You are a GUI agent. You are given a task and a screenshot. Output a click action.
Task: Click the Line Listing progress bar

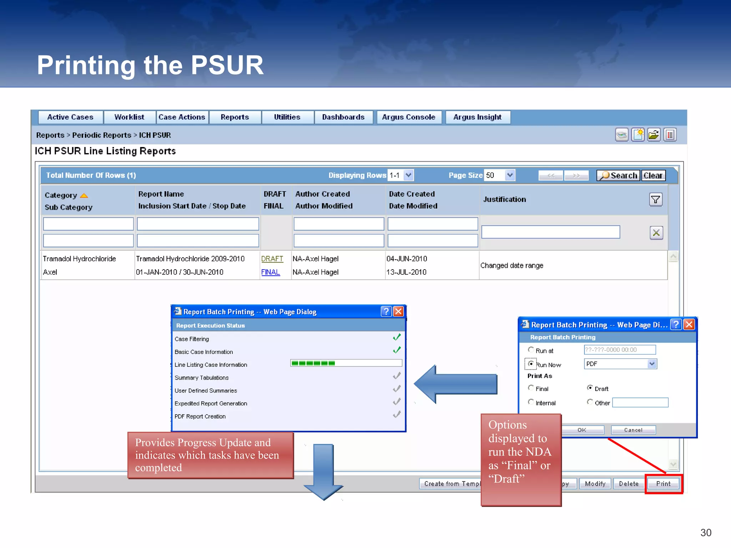click(346, 363)
